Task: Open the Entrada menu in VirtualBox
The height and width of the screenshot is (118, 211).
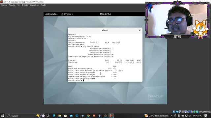Action: pos(25,5)
